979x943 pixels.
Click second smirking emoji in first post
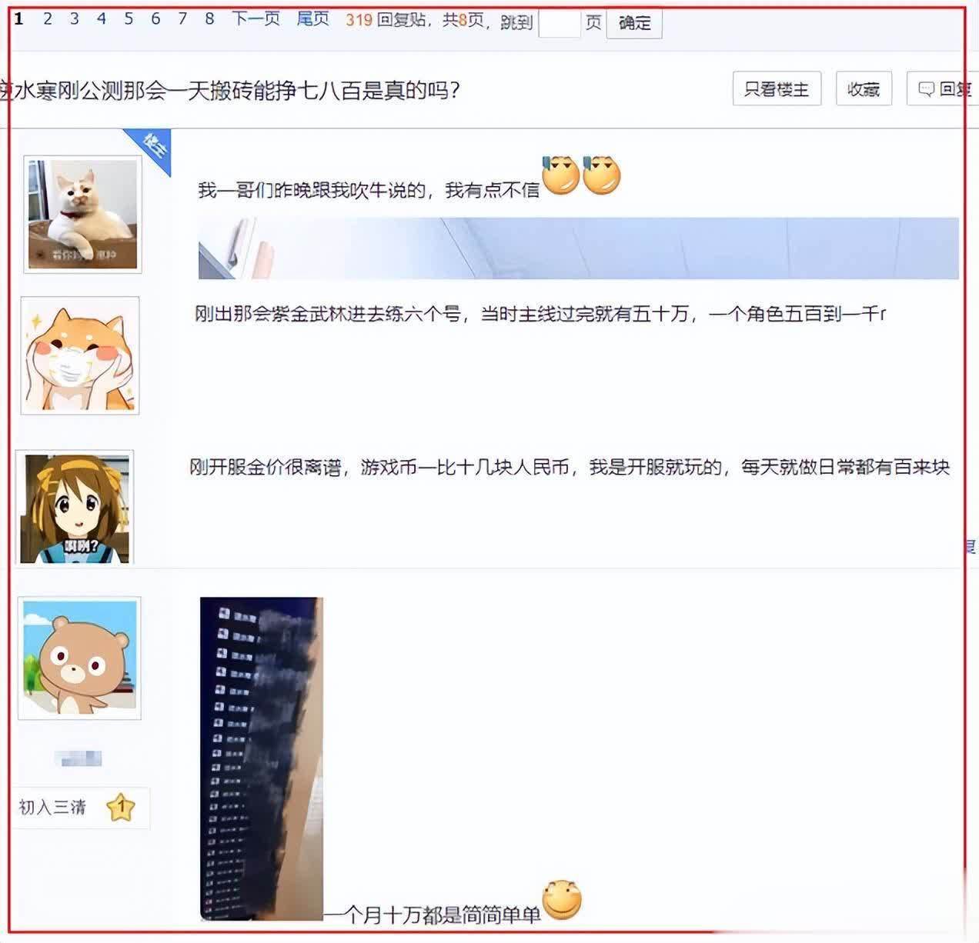coord(601,174)
